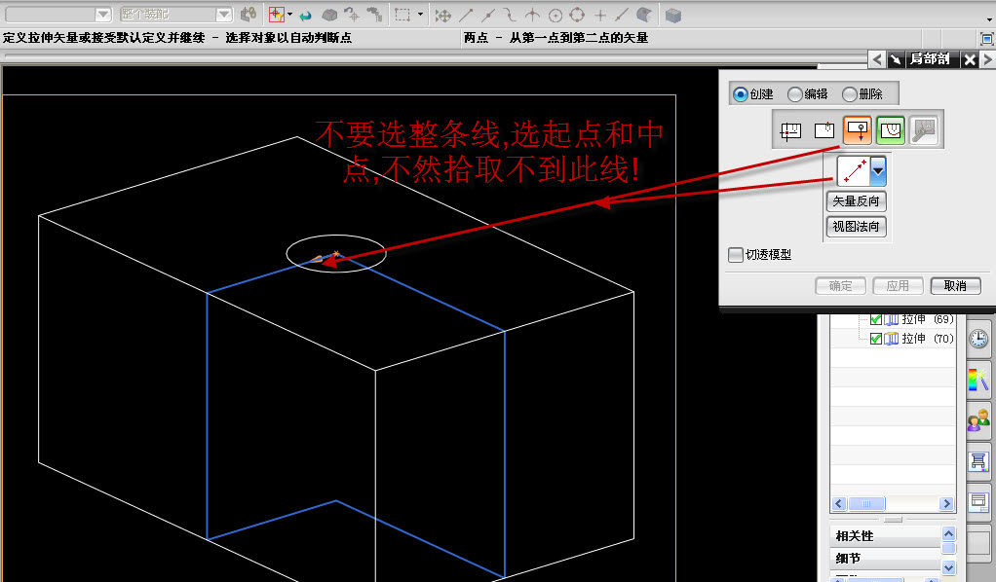Click the indicate base point icon

click(x=824, y=130)
